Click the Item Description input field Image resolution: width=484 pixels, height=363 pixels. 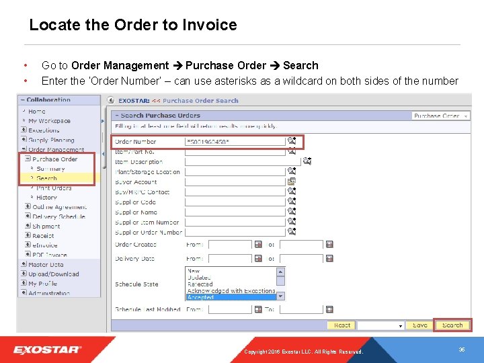(243, 162)
